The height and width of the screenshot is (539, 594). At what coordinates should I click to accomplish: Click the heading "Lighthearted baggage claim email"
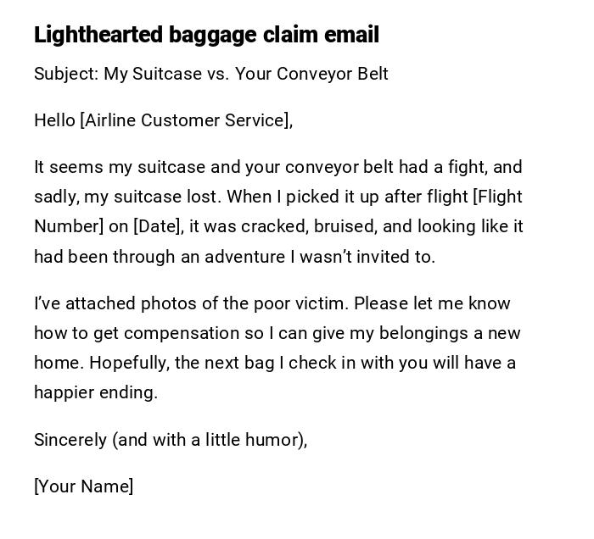tap(206, 35)
